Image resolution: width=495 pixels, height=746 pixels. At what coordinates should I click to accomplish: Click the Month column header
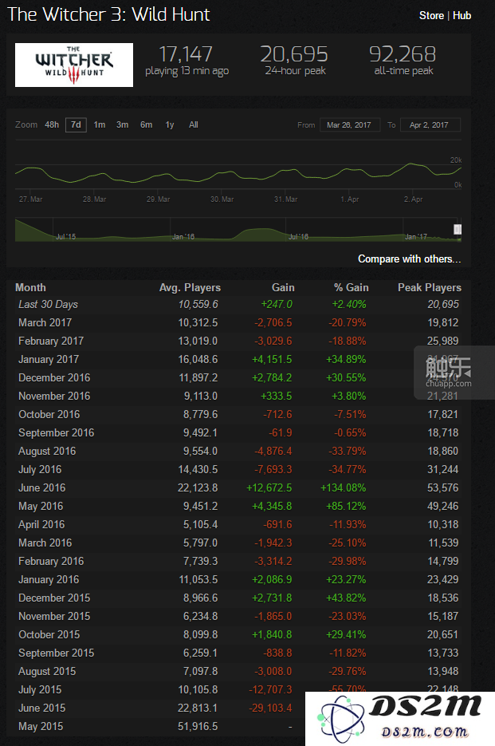(x=30, y=287)
